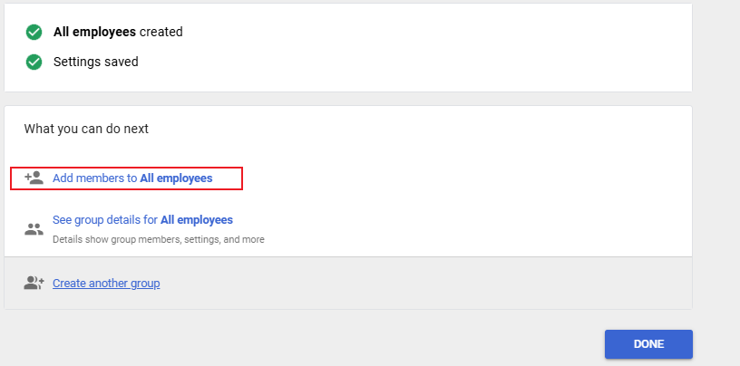740x366 pixels.
Task: Click 'Details show group members' description text
Action: pos(158,240)
